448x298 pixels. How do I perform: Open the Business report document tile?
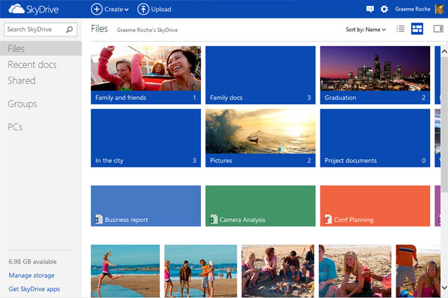click(x=146, y=206)
